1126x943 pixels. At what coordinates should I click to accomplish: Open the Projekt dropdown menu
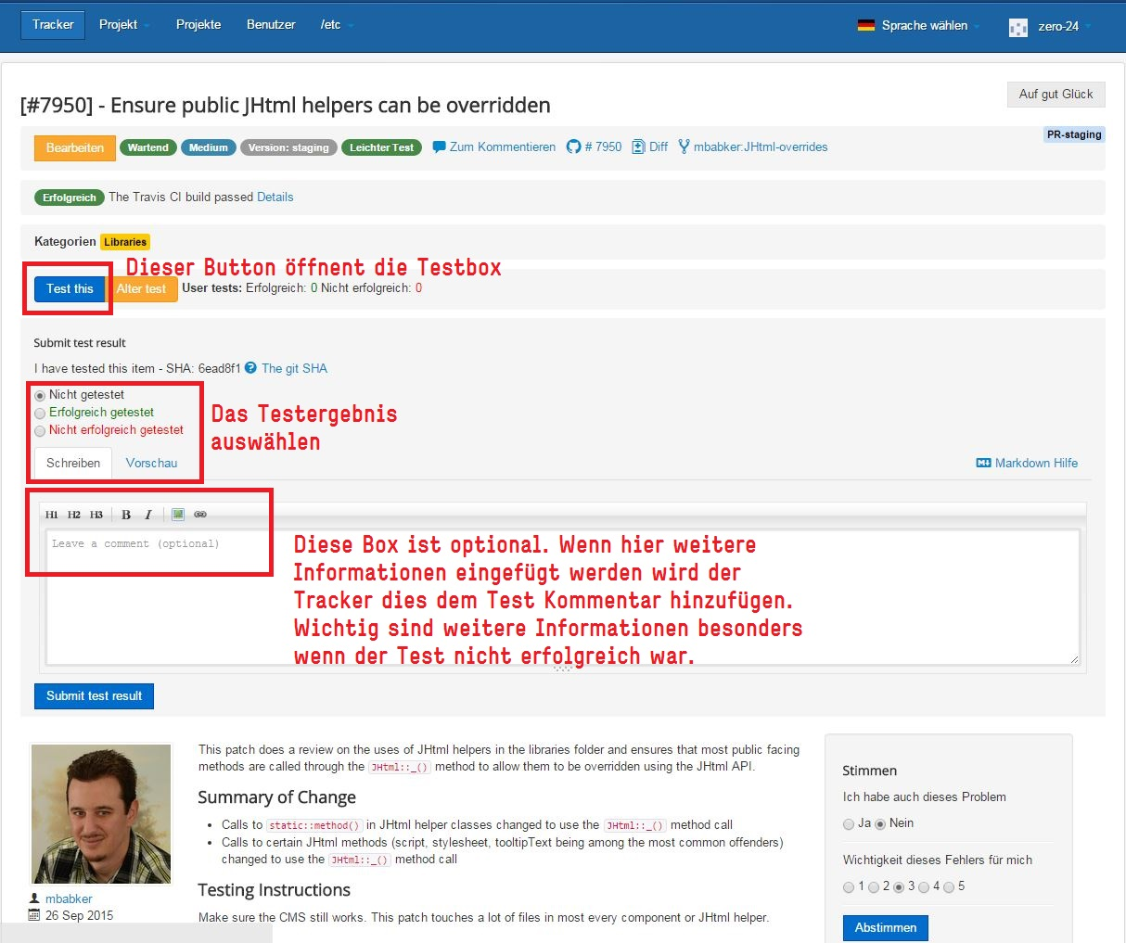[x=124, y=25]
